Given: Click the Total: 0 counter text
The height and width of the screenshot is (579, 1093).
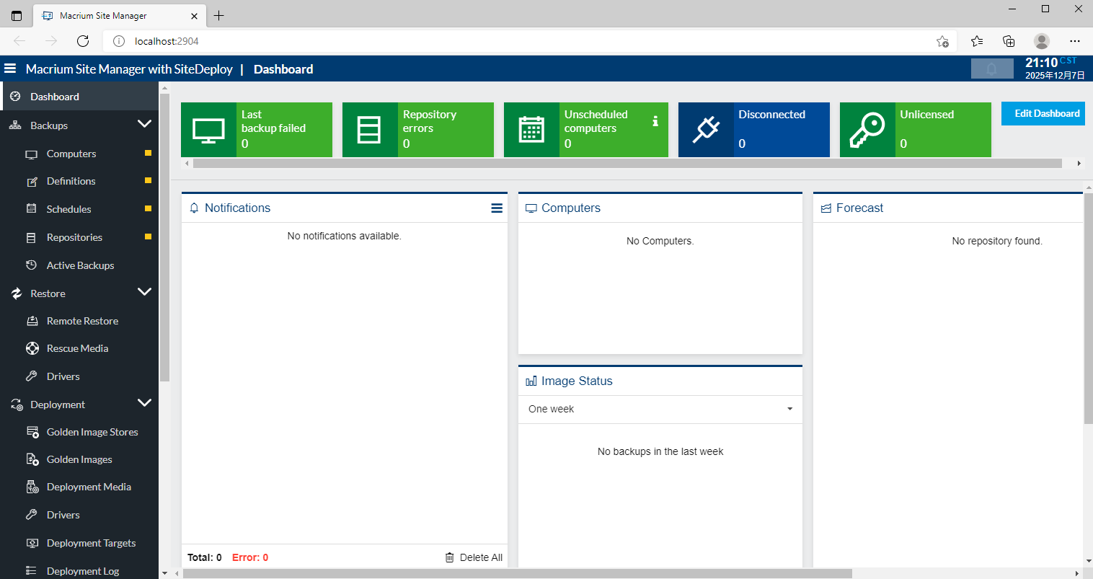Looking at the screenshot, I should [205, 557].
